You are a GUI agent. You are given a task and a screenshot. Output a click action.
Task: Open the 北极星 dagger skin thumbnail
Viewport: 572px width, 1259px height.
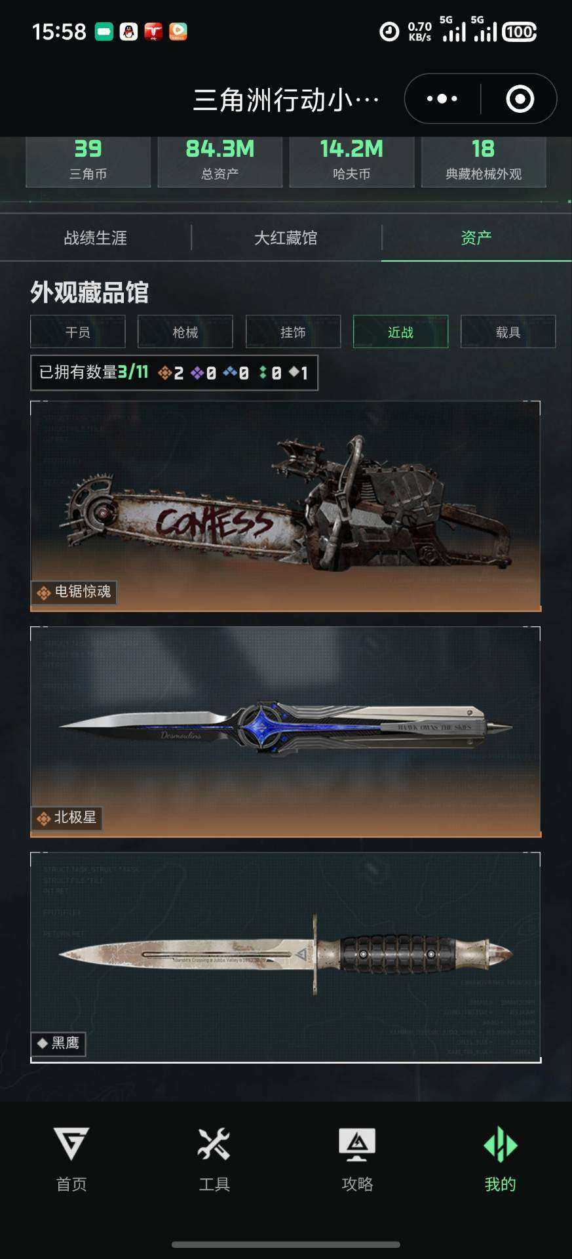pos(286,732)
